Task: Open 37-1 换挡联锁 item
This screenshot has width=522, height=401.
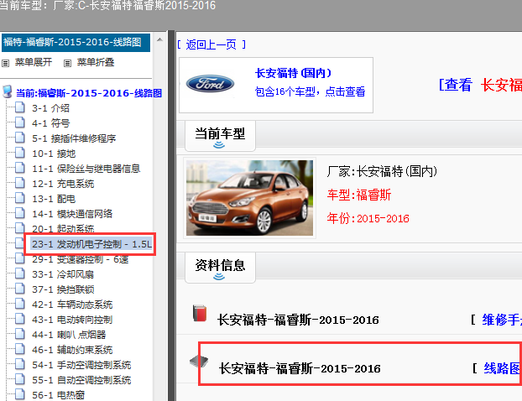Action: 63,289
